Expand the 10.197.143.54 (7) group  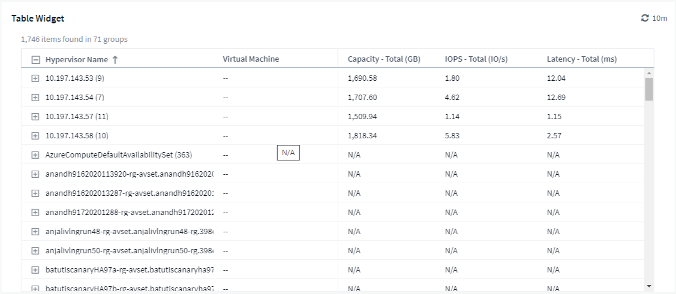tap(35, 97)
